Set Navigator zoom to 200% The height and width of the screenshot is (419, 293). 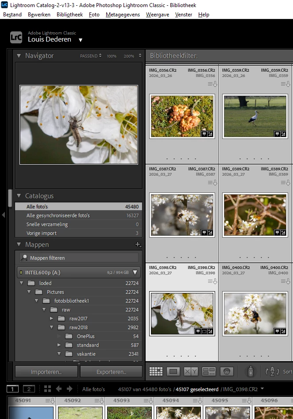pyautogui.click(x=129, y=56)
